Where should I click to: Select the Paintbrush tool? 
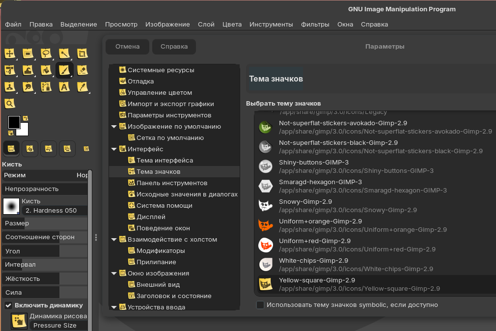[64, 70]
